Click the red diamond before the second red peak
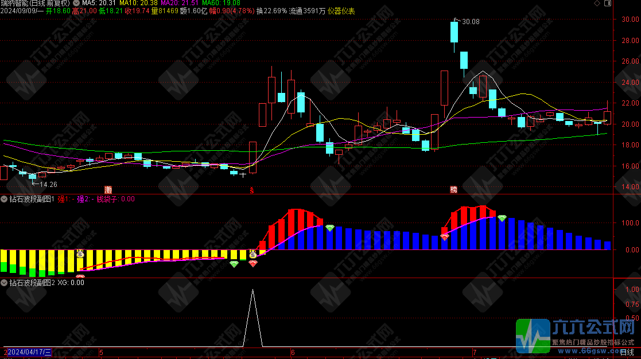Screen dimensions: 641x359 (x=445, y=236)
